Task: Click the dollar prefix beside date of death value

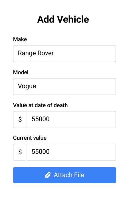Action: pyautogui.click(x=20, y=119)
